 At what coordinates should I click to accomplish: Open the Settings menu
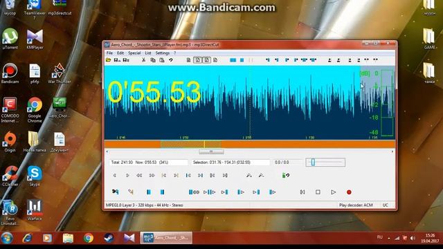pyautogui.click(x=163, y=53)
